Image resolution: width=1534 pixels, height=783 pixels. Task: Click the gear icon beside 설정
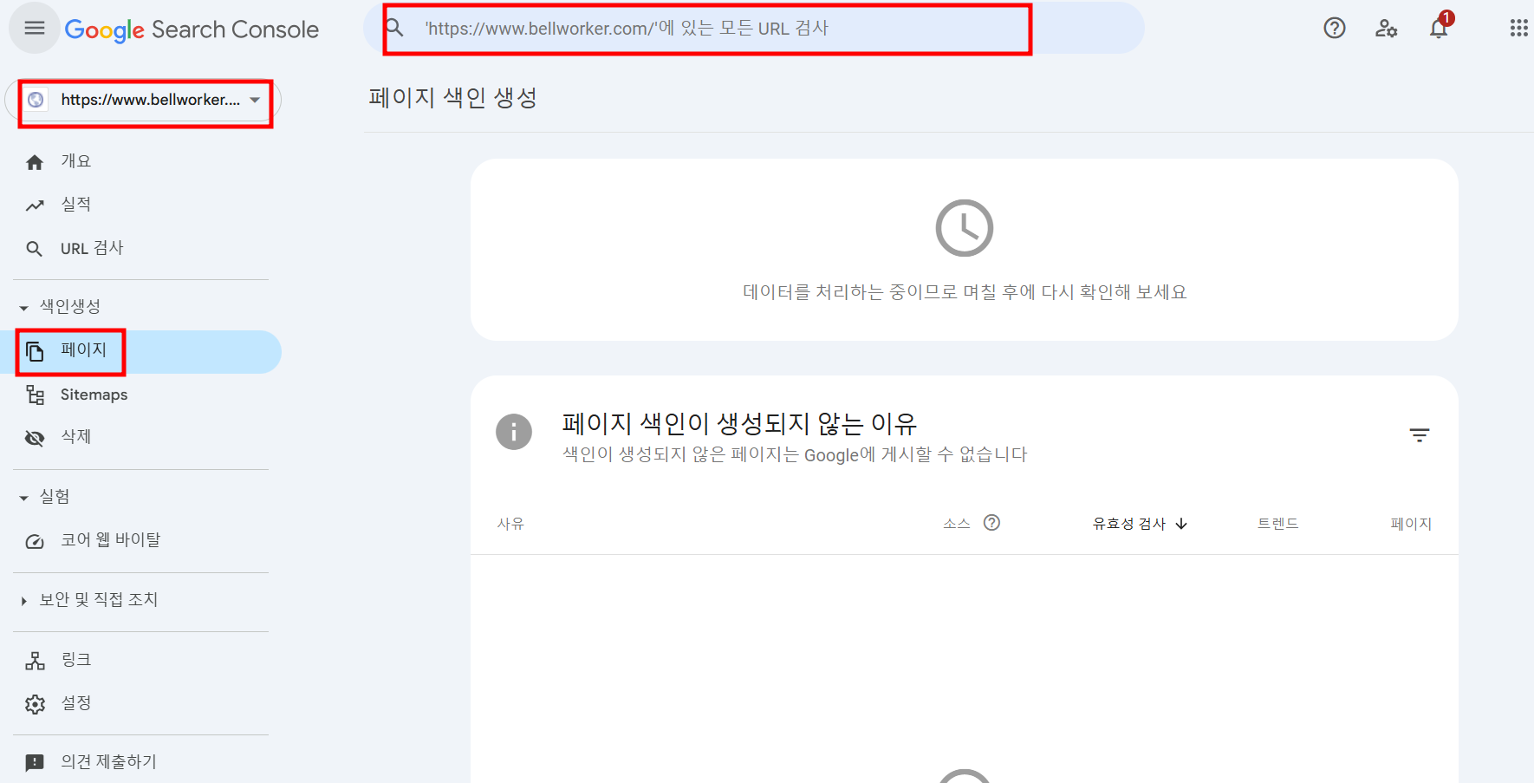click(35, 704)
